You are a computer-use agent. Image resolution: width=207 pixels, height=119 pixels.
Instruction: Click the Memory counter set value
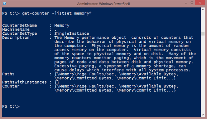point(62,25)
